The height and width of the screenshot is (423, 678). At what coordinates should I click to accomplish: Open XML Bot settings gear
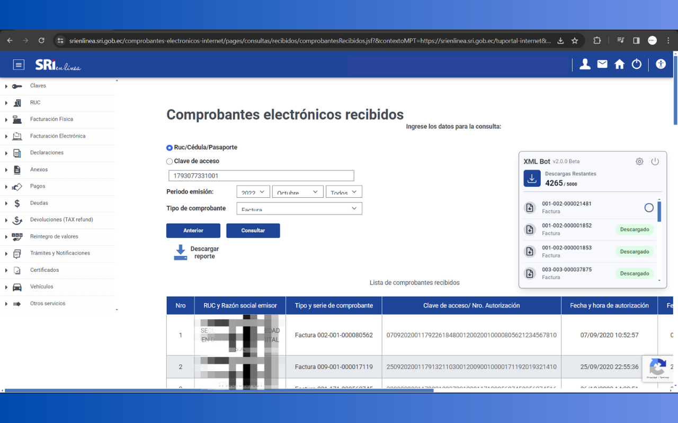tap(639, 161)
